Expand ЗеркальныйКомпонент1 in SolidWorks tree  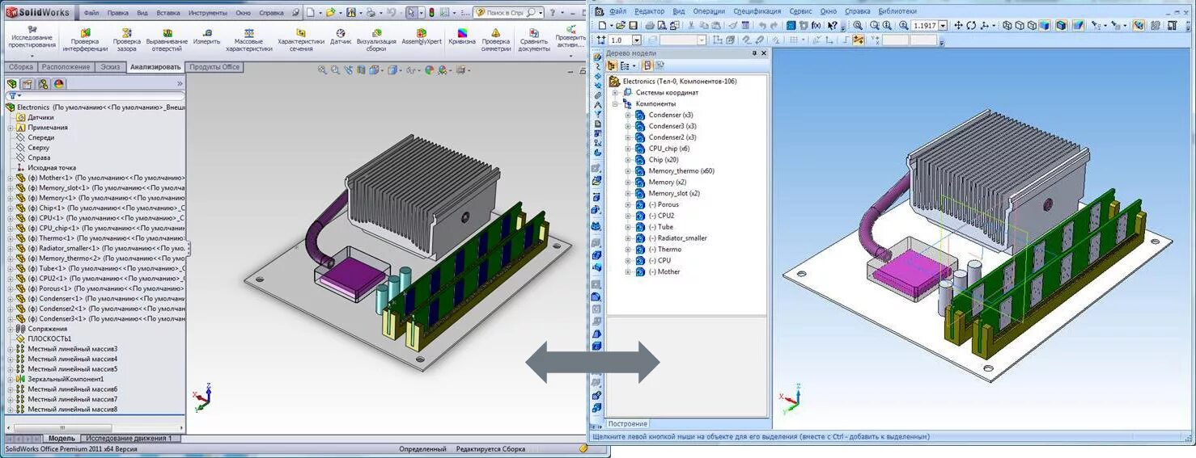click(x=11, y=379)
